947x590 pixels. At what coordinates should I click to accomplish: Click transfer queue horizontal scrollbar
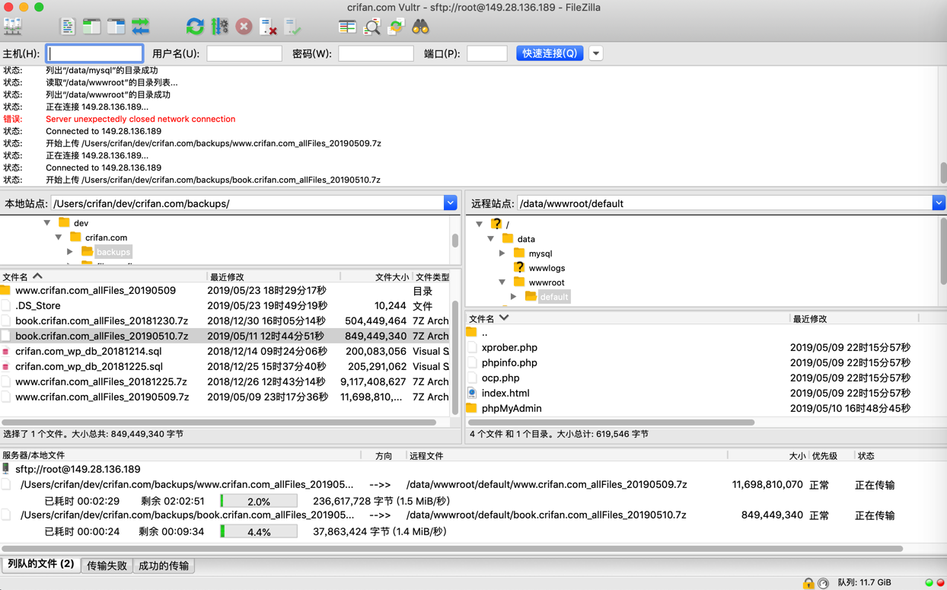[452, 548]
